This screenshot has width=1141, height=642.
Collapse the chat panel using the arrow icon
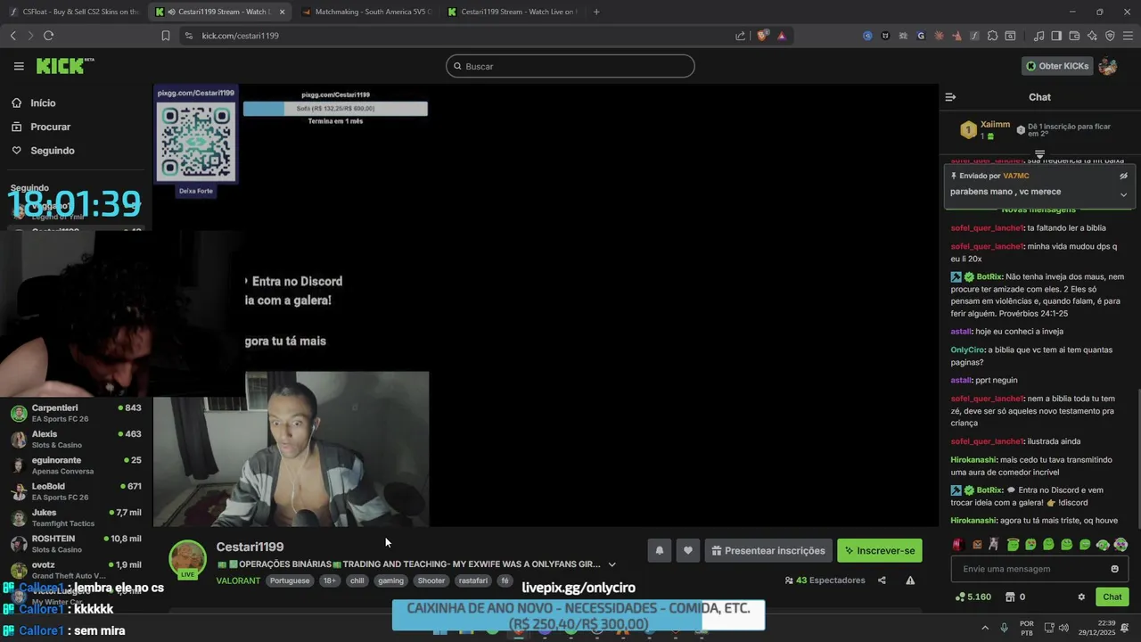click(950, 97)
